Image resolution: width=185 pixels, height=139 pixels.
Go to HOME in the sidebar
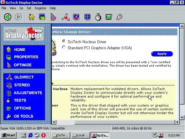[x=20, y=50]
